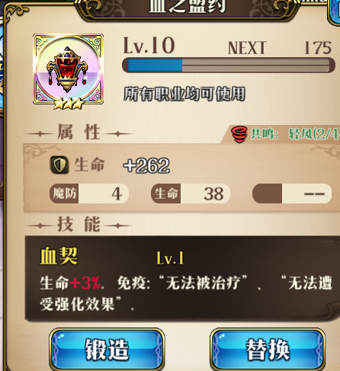Tap the 共鸣: 轻风 resonance label

click(x=295, y=133)
